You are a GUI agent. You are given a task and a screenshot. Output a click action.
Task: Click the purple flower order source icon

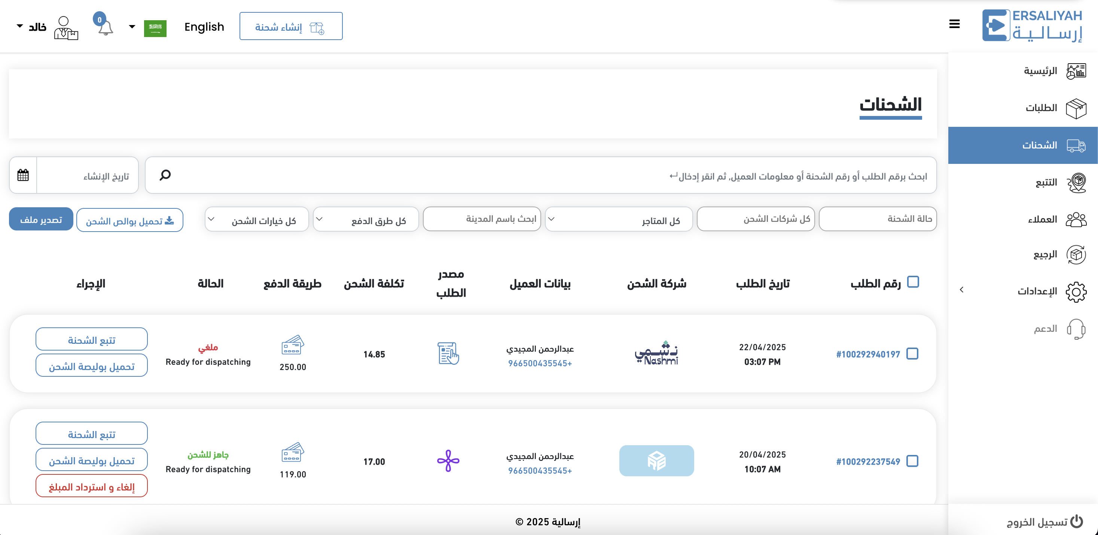(x=448, y=461)
